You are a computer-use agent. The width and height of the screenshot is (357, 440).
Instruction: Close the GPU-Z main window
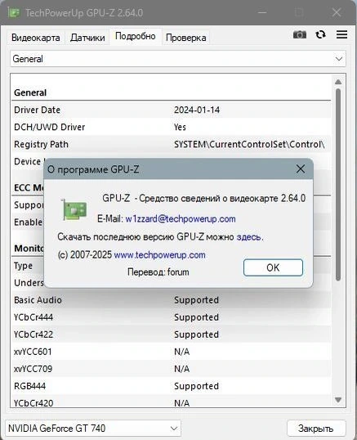click(337, 12)
